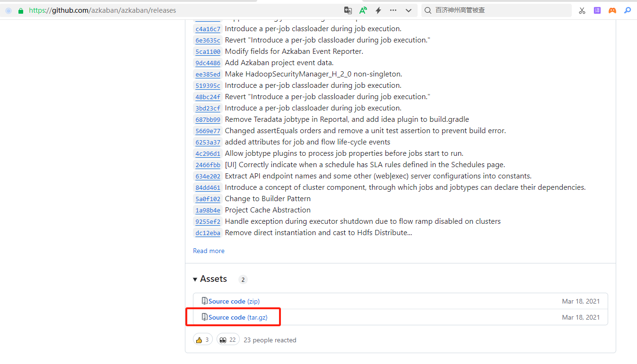This screenshot has width=637, height=364.
Task: Click the green read-aloud A icon
Action: 363,10
